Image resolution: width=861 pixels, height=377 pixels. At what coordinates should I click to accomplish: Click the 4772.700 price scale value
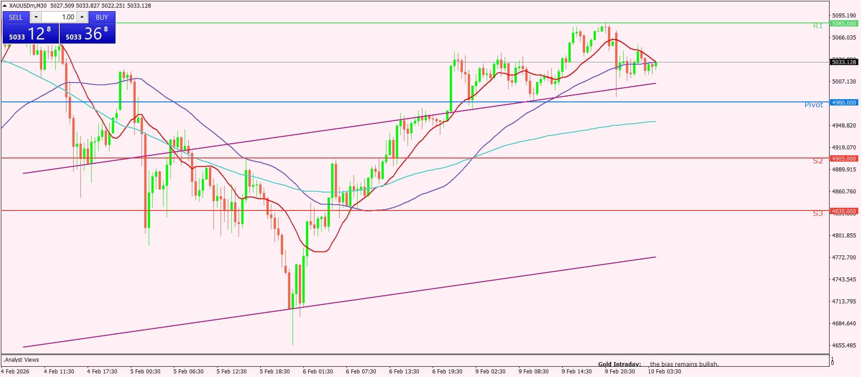(844, 257)
